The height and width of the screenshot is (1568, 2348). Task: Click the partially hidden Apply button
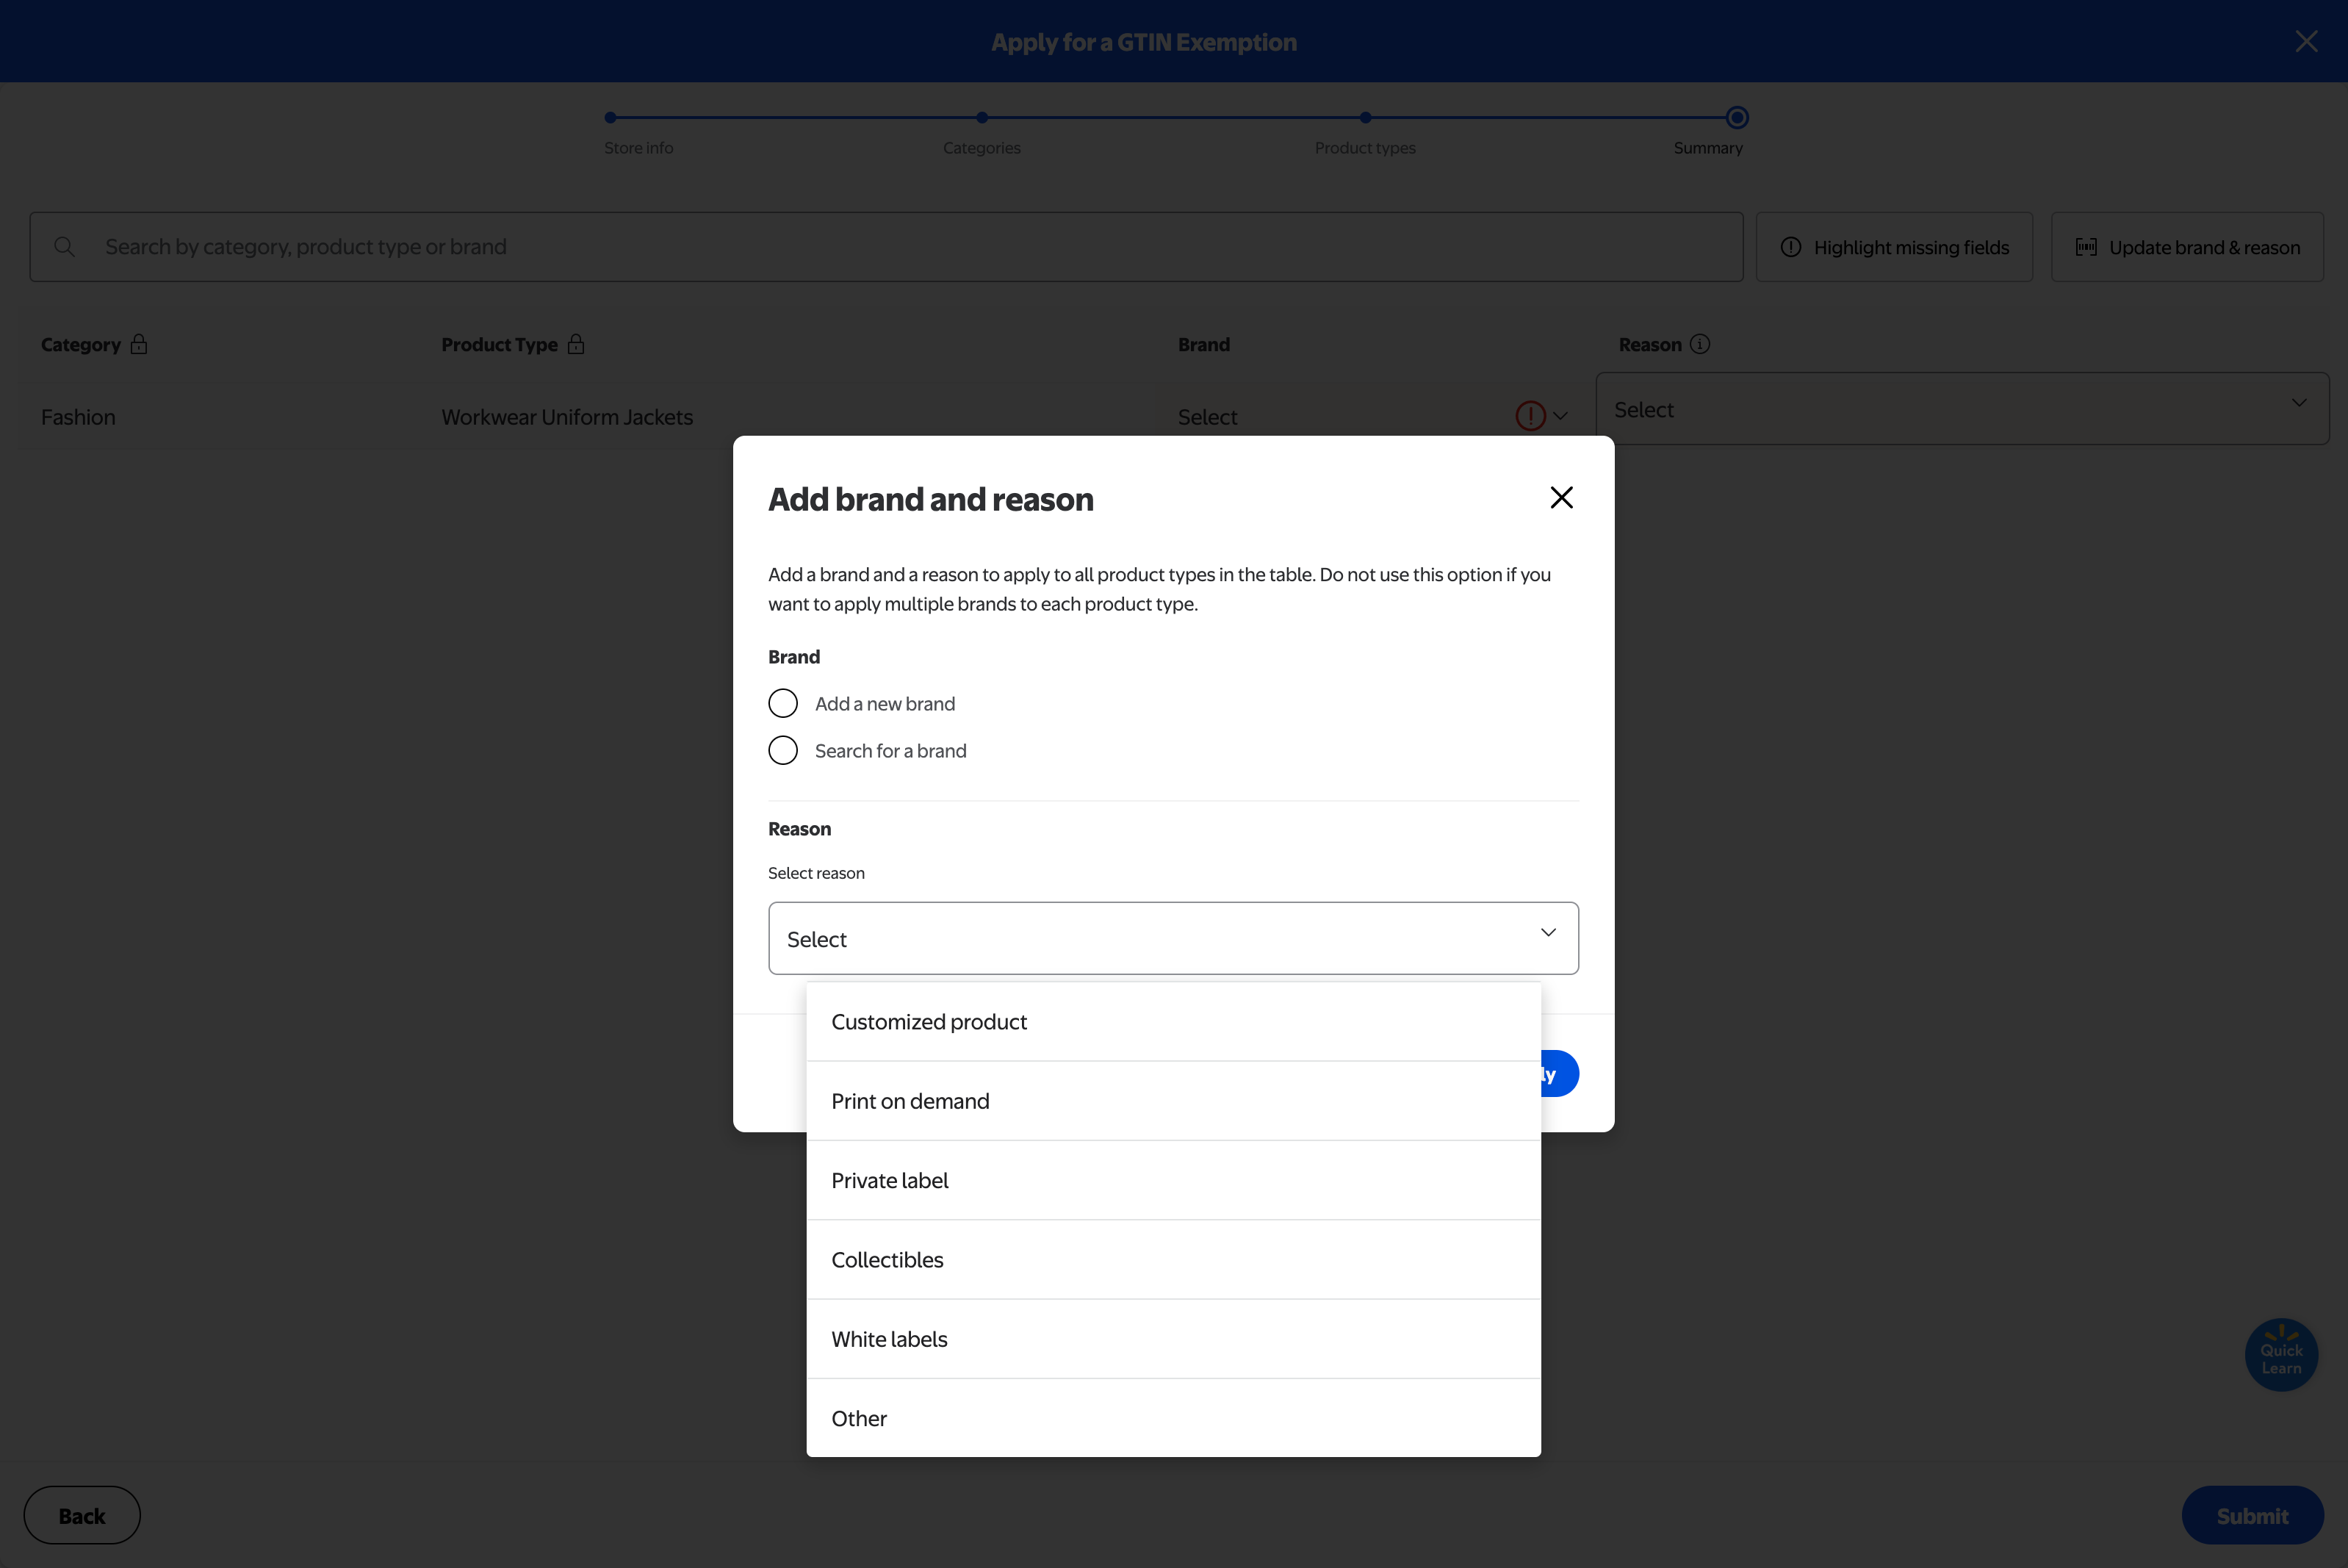(x=1560, y=1074)
